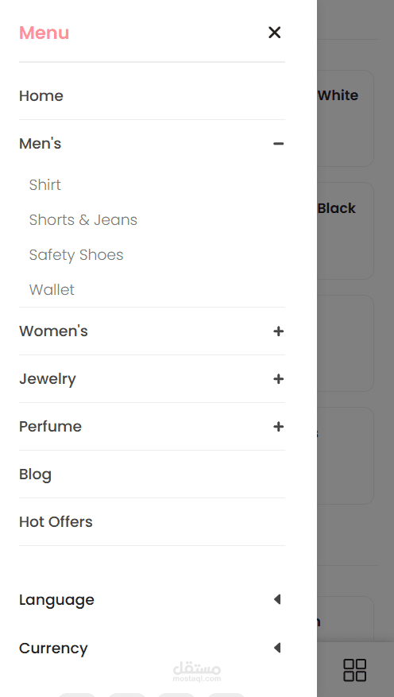This screenshot has width=394, height=697.
Task: Expand the Jewelry category plus icon
Action: coord(279,379)
